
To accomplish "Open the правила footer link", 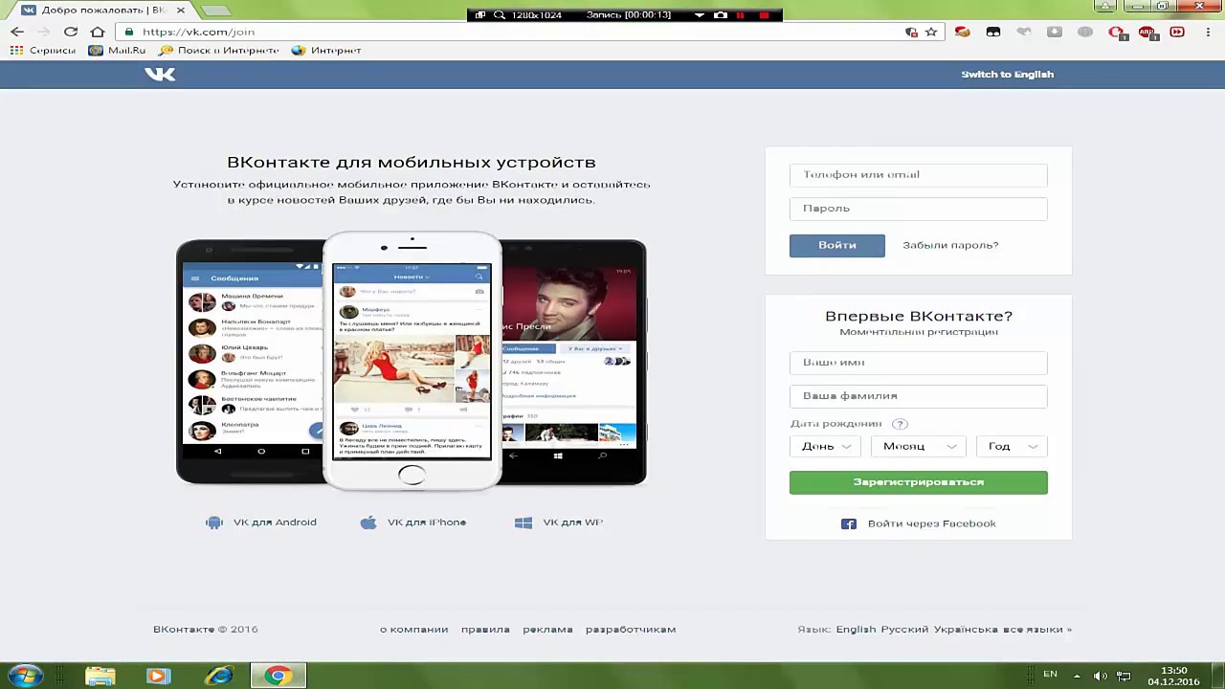I will [x=485, y=629].
